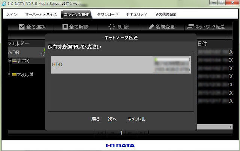Click the 削除 label text
240x151 pixels.
coord(123,27)
